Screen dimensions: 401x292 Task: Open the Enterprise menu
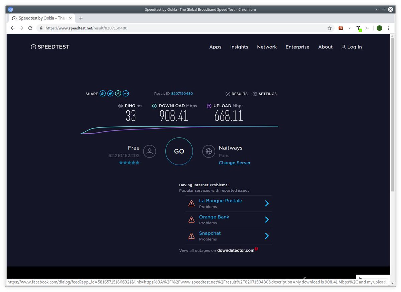click(x=297, y=47)
